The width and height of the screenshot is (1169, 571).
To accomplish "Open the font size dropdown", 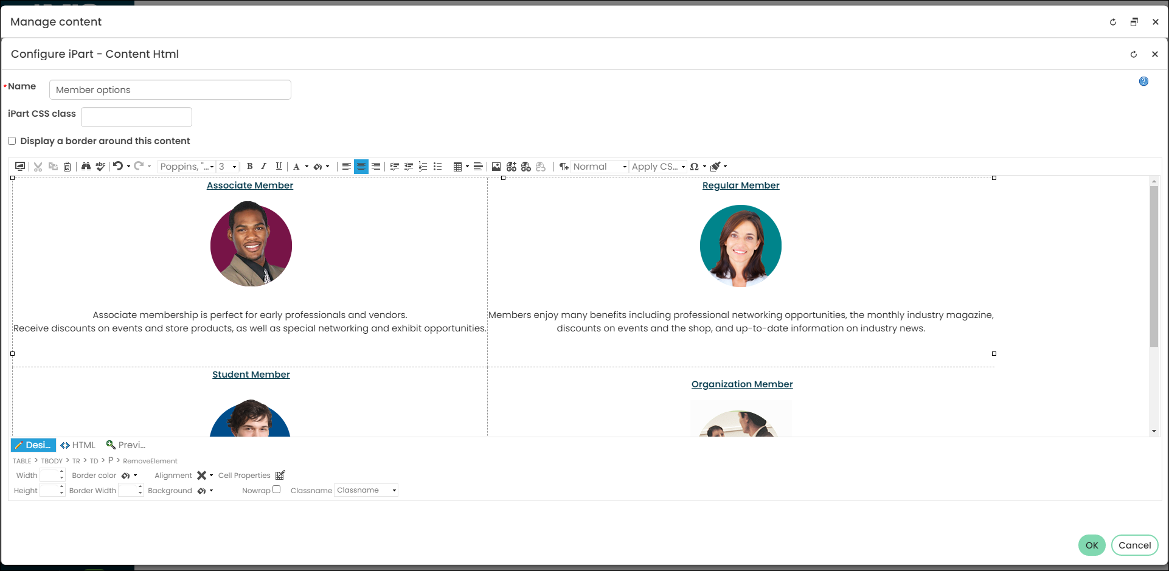I will coord(227,167).
